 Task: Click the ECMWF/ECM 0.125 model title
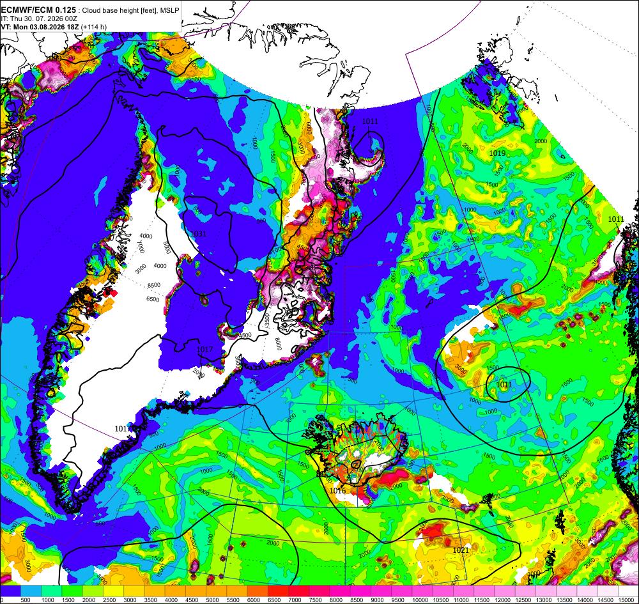pyautogui.click(x=39, y=10)
